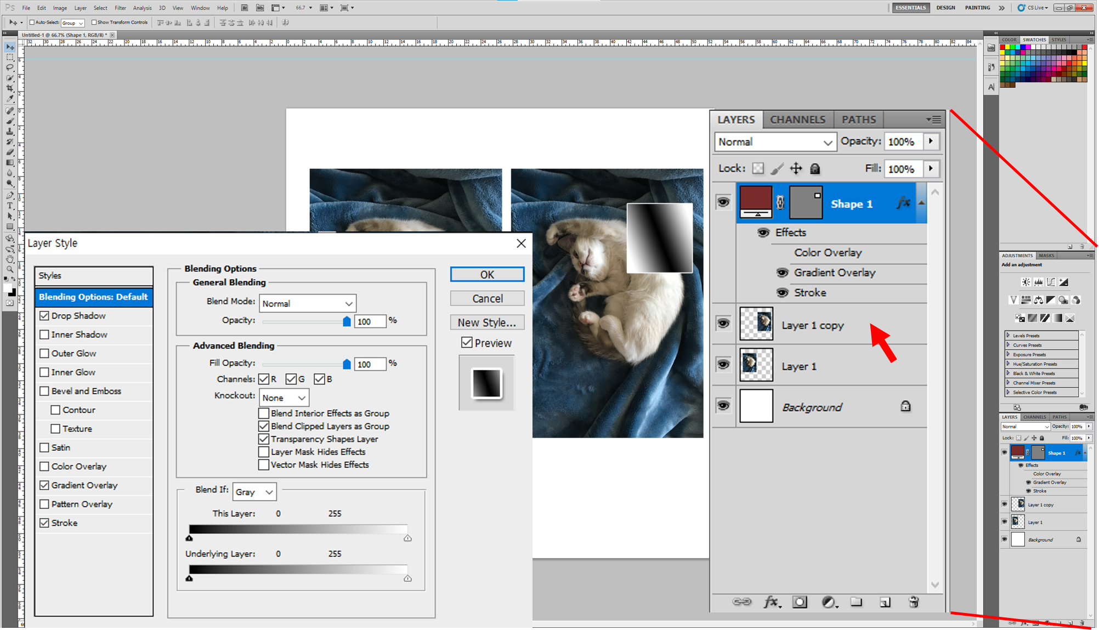Create new adjustment layer icon

tap(829, 602)
